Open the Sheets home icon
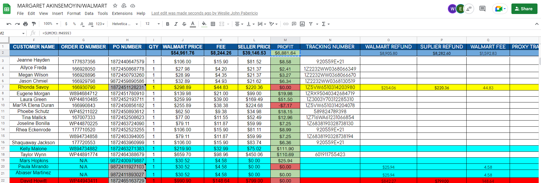The image size is (541, 183). pos(7,9)
